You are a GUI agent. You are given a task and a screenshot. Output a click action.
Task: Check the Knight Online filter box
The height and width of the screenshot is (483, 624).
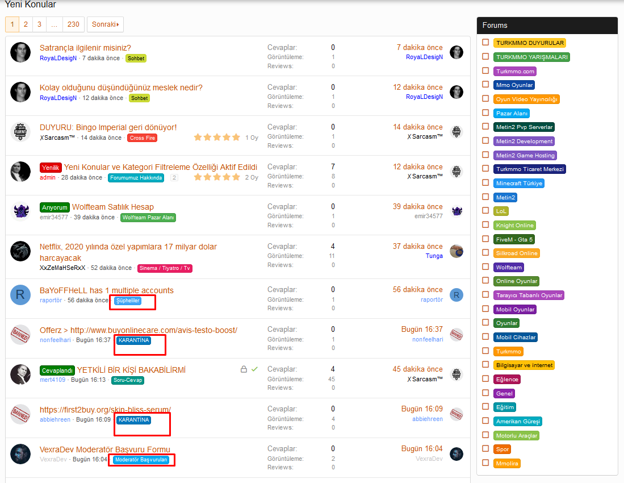coord(485,224)
